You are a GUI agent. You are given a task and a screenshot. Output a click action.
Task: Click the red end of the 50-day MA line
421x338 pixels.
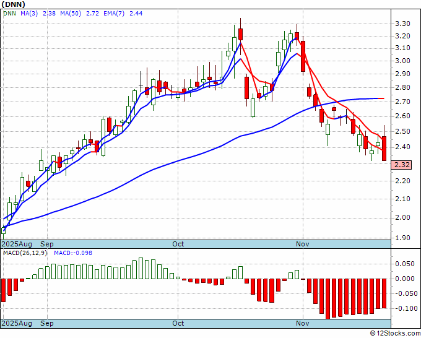click(381, 98)
